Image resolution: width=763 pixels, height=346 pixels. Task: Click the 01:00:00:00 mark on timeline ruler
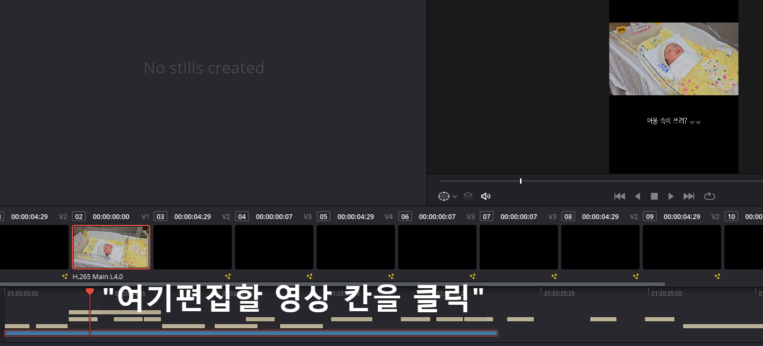click(23, 294)
